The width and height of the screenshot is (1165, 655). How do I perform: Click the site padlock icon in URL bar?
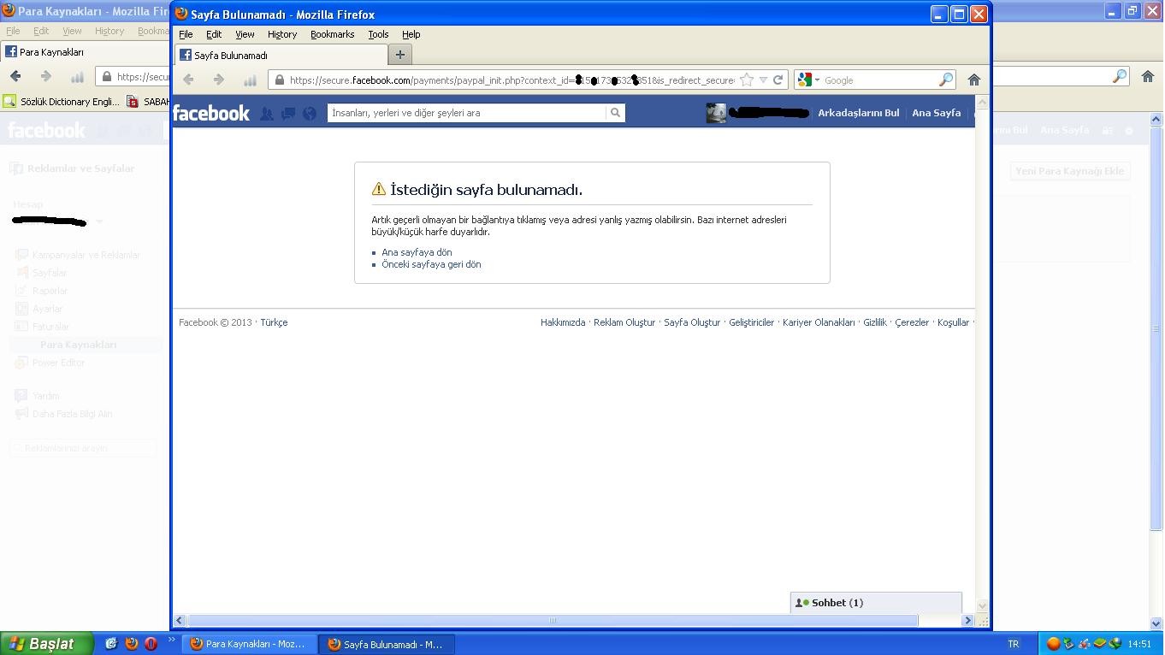coord(279,80)
